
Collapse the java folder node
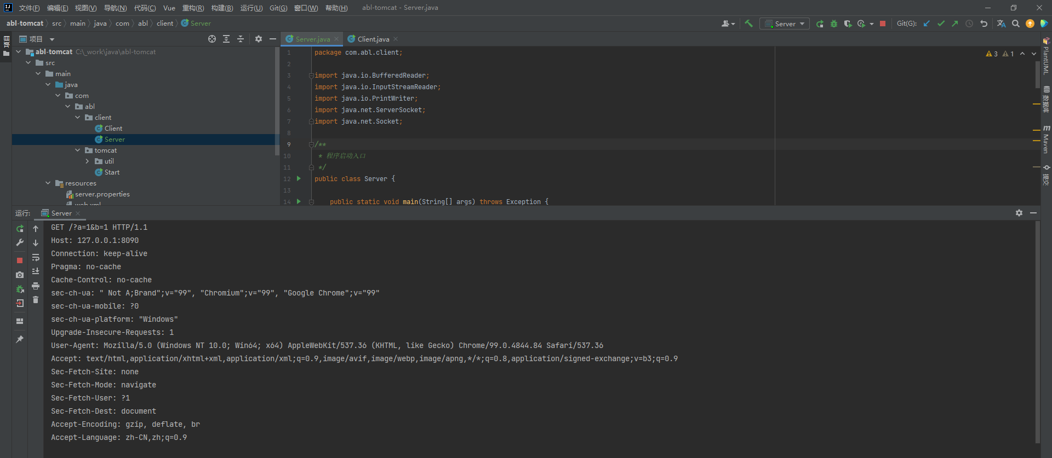48,84
